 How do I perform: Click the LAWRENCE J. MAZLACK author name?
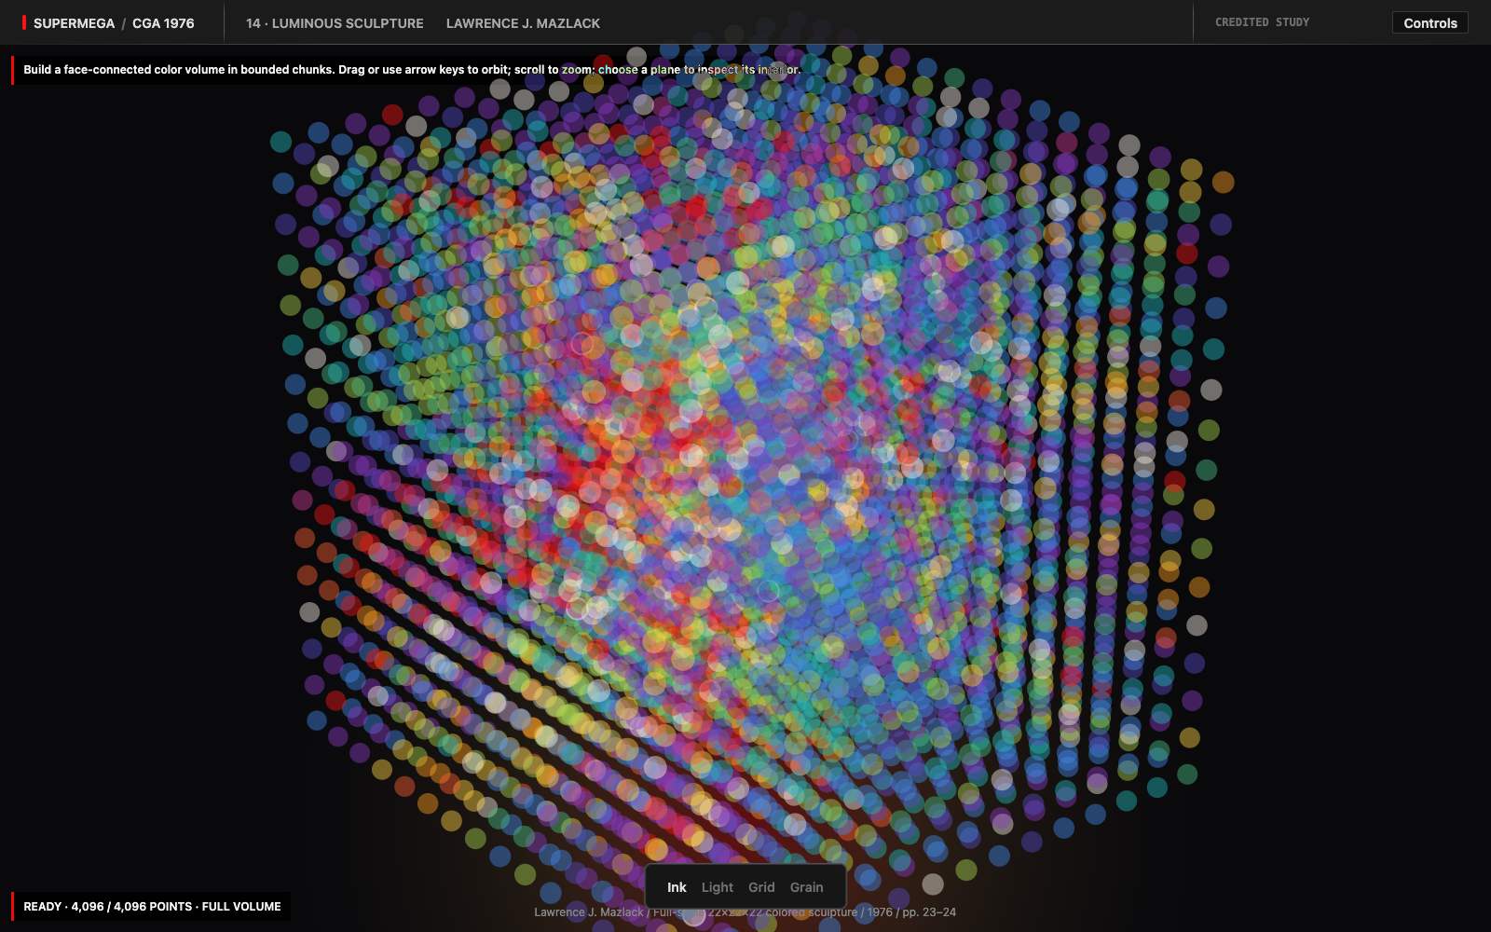(523, 23)
